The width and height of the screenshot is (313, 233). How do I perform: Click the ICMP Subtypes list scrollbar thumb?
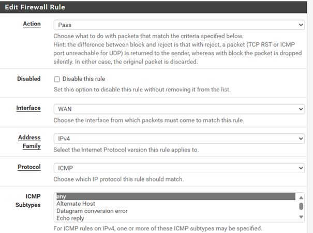pyautogui.click(x=301, y=206)
